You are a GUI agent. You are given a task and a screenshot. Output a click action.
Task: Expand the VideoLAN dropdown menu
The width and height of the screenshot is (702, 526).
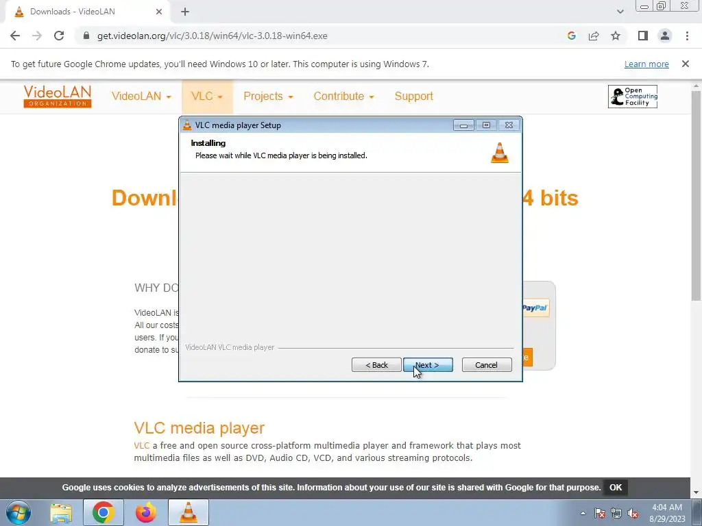click(141, 96)
